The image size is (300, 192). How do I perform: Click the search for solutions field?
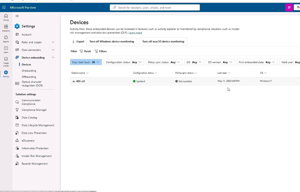[x=155, y=7]
